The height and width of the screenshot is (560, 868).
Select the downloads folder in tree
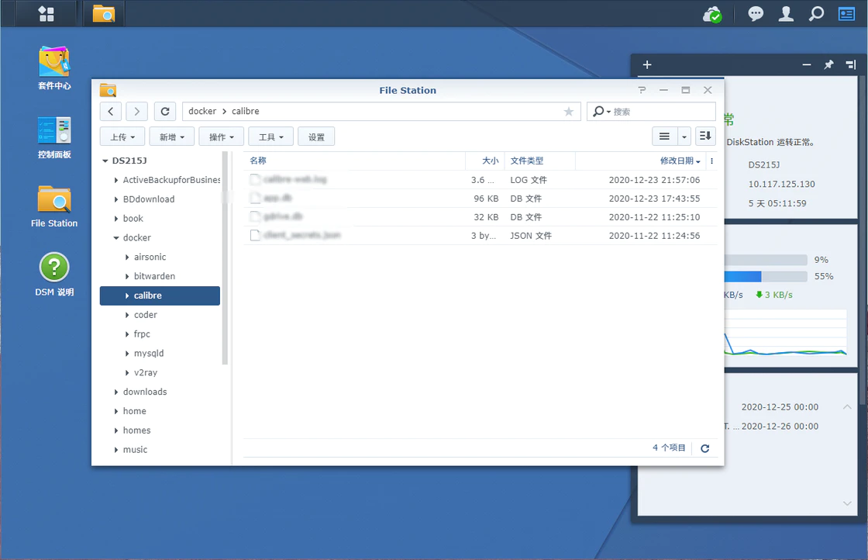click(x=145, y=392)
